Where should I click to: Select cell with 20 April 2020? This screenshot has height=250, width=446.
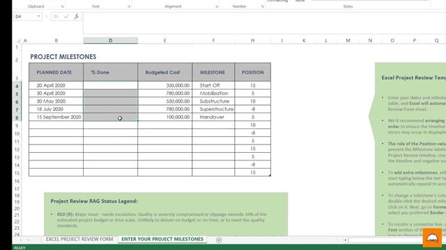click(56, 85)
